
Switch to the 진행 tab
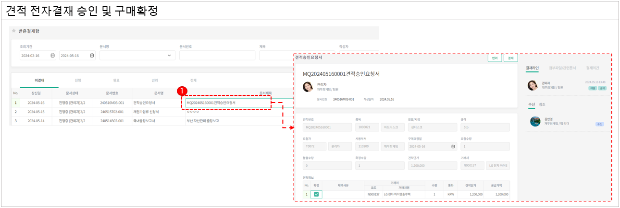click(x=78, y=80)
